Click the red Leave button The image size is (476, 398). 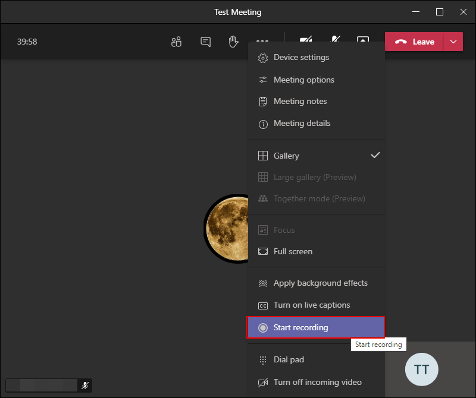click(414, 42)
